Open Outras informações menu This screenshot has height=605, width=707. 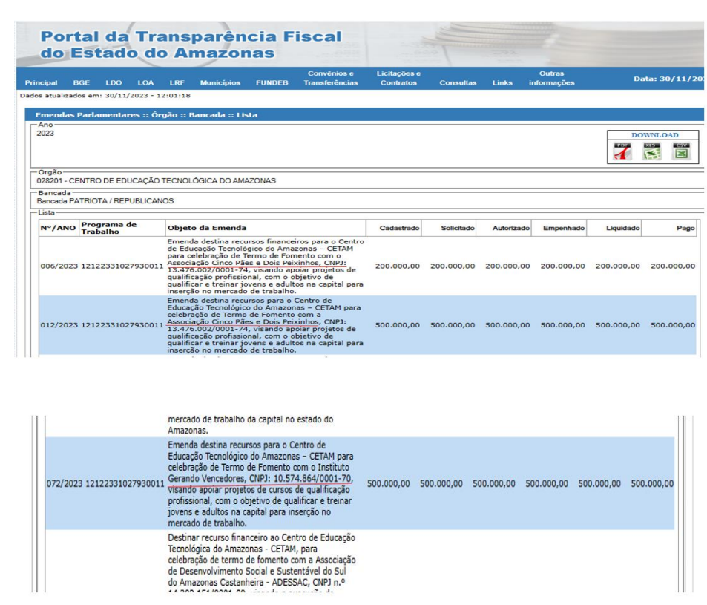552,78
